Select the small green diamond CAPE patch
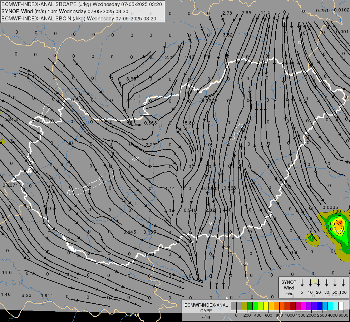Screen dimensions: 350x322 coord(311,238)
